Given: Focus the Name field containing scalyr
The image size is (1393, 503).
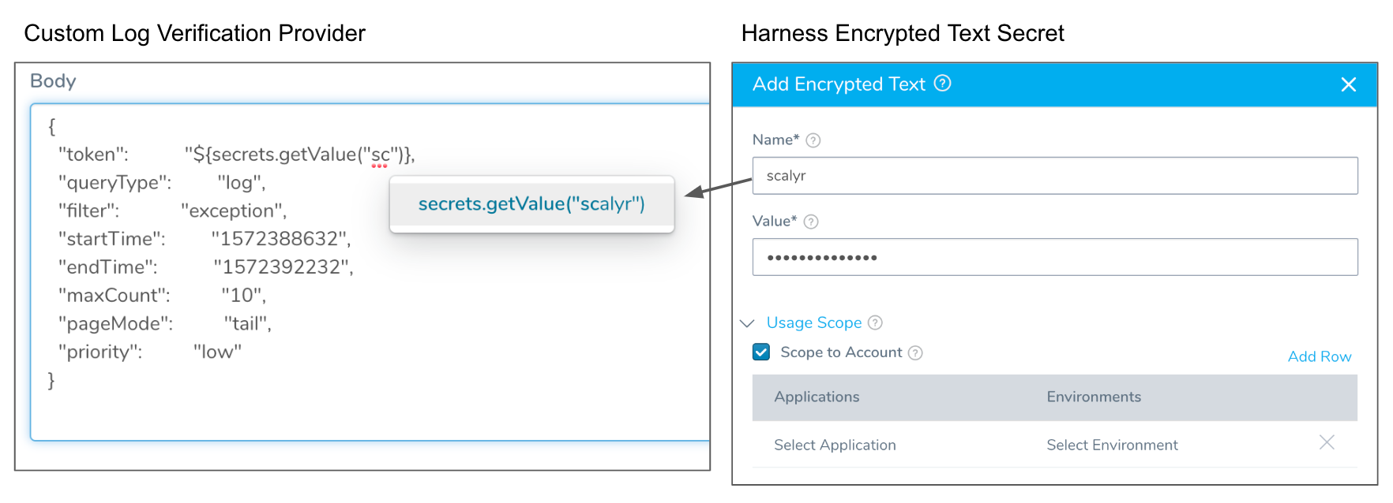Looking at the screenshot, I should point(1055,176).
